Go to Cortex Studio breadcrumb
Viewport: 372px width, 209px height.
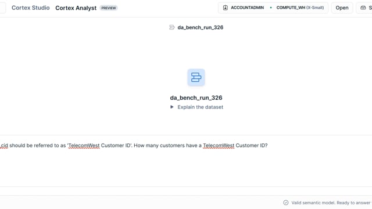click(31, 8)
